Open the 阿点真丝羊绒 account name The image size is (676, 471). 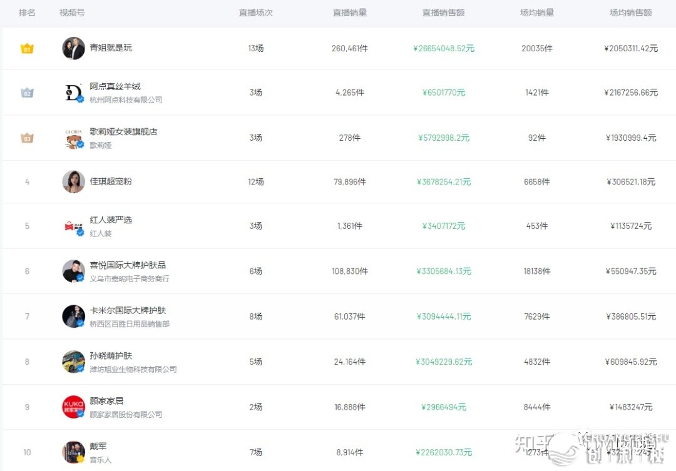[x=115, y=86]
